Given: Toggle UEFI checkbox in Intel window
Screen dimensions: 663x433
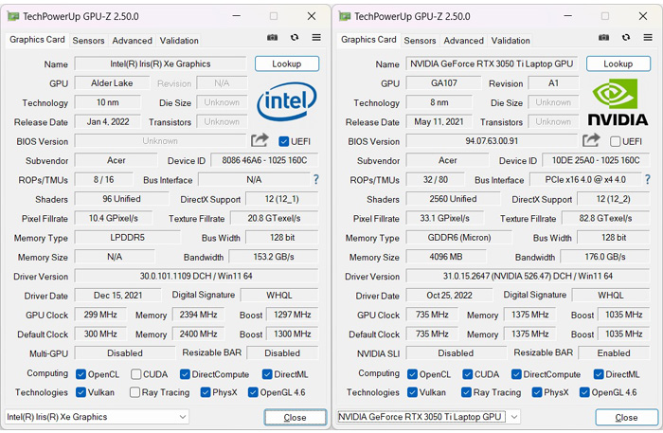Looking at the screenshot, I should 284,142.
